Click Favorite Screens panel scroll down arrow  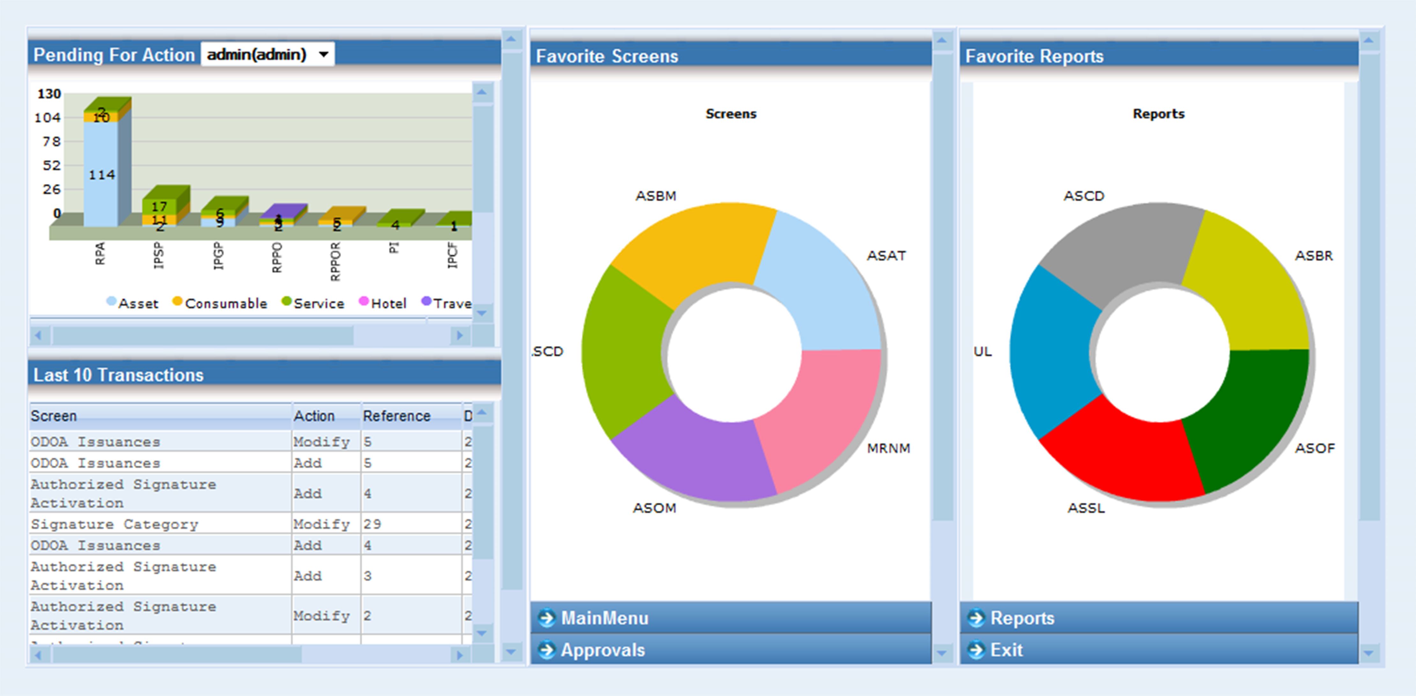point(942,653)
